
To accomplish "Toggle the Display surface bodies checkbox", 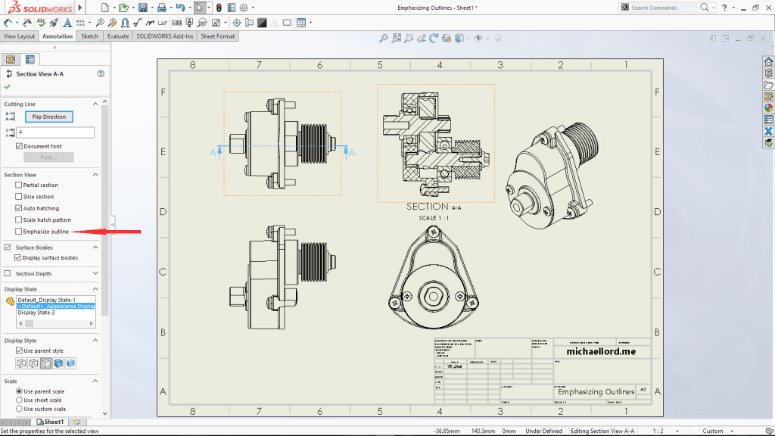I will 18,257.
